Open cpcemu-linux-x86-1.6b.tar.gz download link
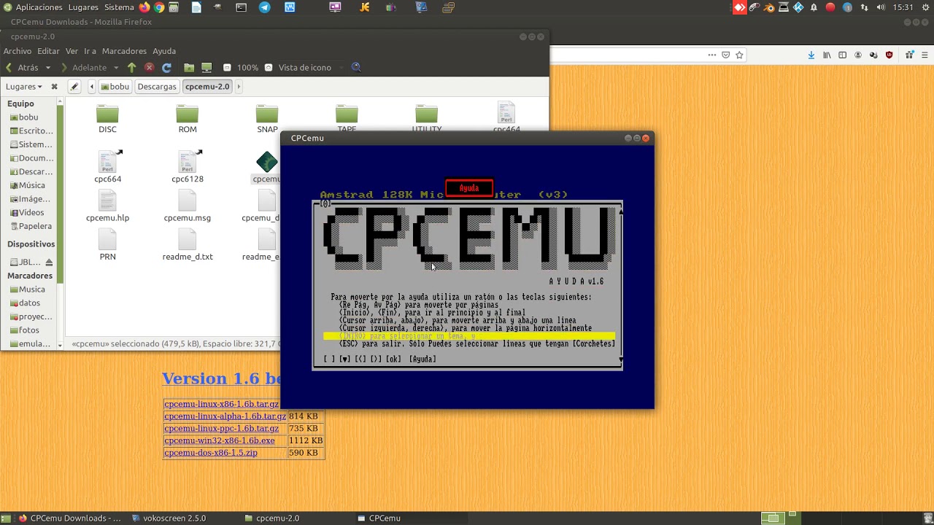 221,404
